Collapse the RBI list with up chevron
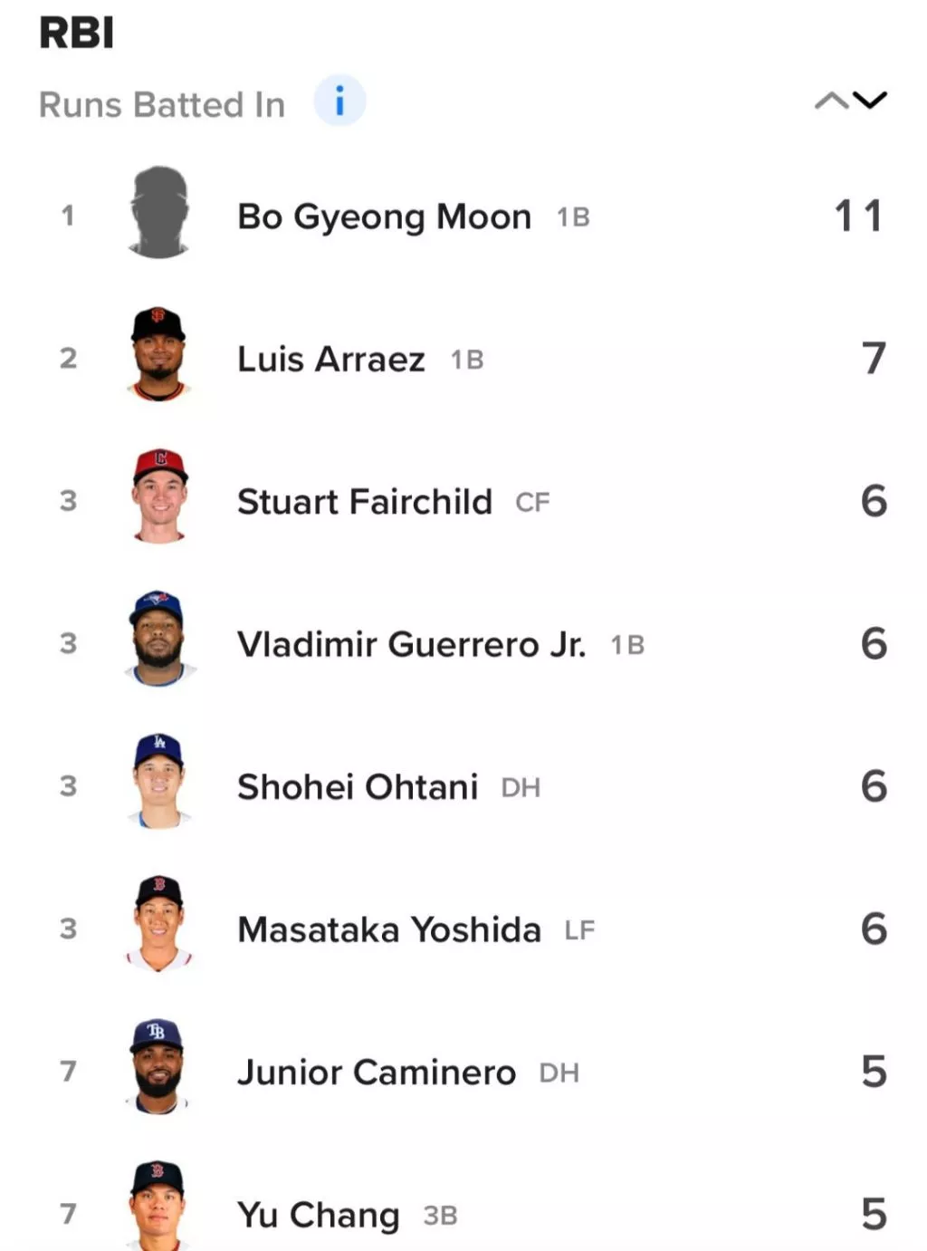927x1251 pixels. coord(831,101)
